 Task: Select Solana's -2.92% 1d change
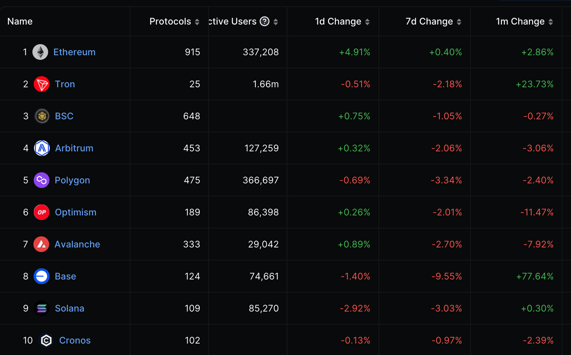(355, 308)
